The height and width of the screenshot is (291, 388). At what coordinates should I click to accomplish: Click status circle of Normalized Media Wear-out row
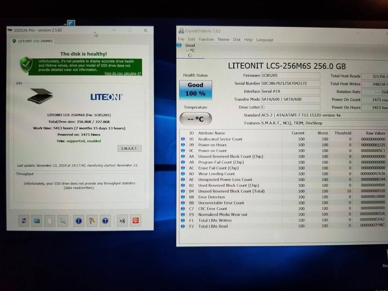coord(183,214)
